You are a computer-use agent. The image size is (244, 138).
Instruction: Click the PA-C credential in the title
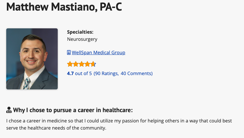coord(111,7)
